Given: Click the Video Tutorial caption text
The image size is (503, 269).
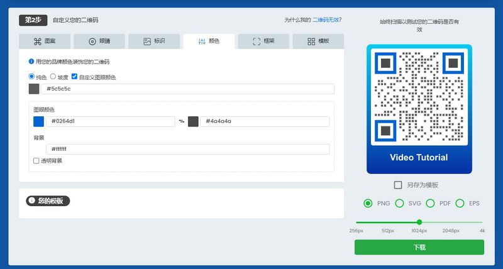Looking at the screenshot, I should pyautogui.click(x=419, y=157).
